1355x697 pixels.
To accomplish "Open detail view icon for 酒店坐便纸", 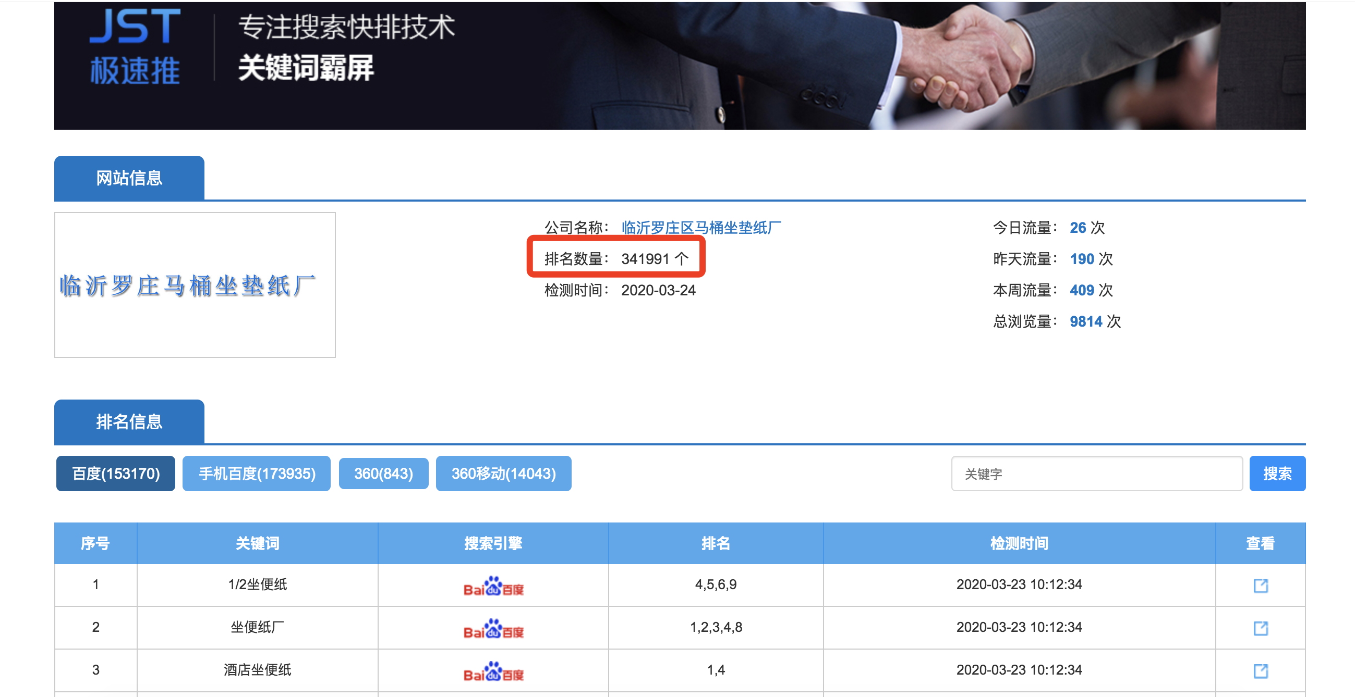I will 1261,671.
